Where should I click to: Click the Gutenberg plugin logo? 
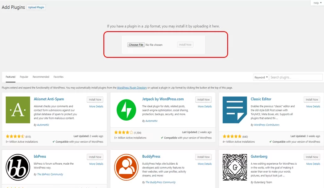click(x=235, y=167)
